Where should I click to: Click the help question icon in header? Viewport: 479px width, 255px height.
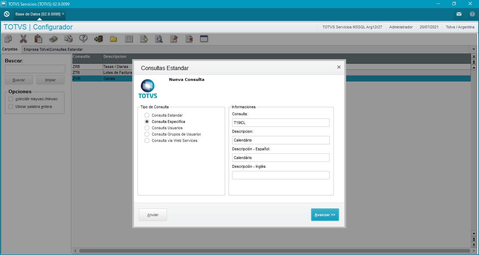472,14
